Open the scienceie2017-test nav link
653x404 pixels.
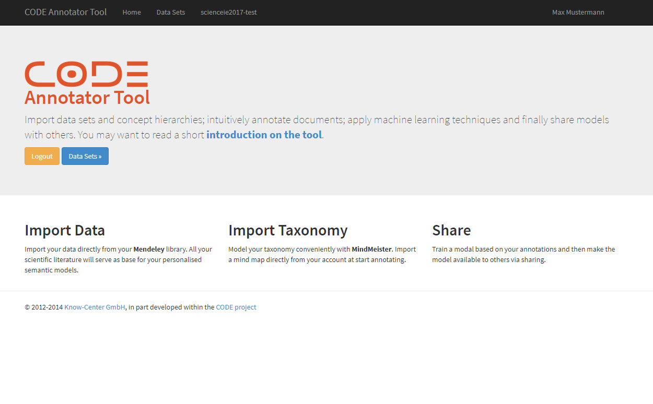pyautogui.click(x=229, y=12)
